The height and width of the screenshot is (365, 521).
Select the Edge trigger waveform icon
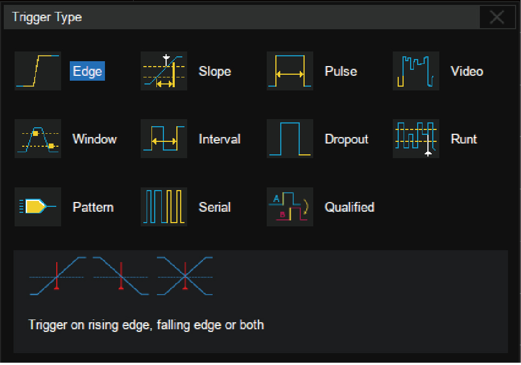point(37,71)
